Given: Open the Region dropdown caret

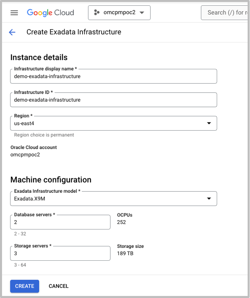Looking at the screenshot, I should click(209, 123).
